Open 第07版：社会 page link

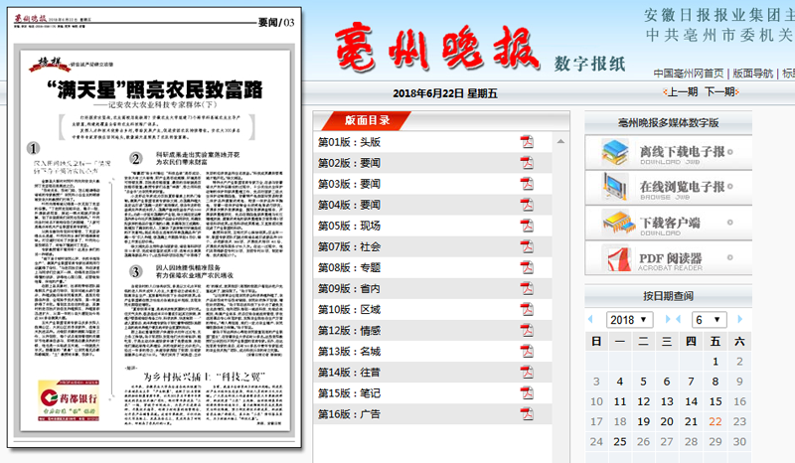tap(349, 246)
